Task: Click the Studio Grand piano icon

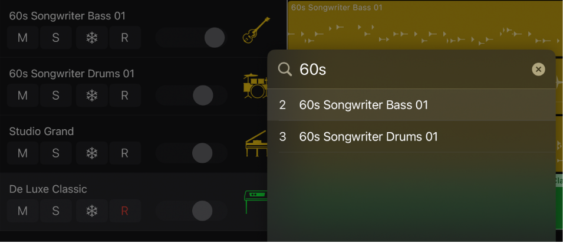Action: click(256, 145)
